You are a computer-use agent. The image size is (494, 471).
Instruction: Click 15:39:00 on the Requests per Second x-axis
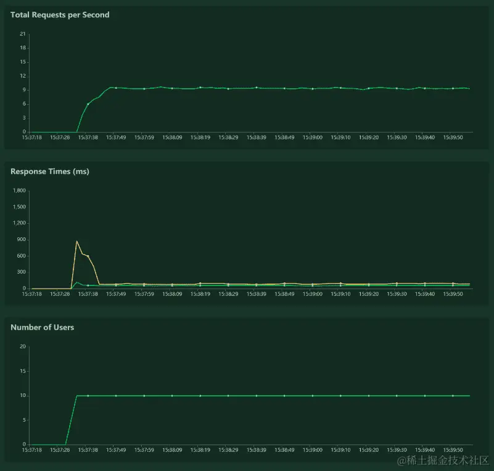click(313, 137)
